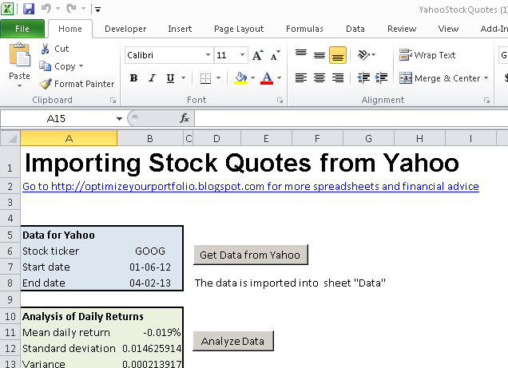The width and height of the screenshot is (508, 368).
Task: Switch to the Formulas ribbon tab
Action: [x=304, y=29]
